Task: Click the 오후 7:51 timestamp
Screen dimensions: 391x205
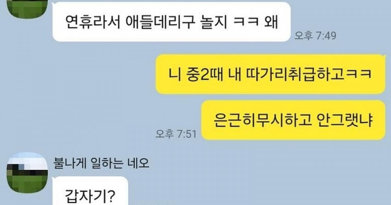Action: point(176,134)
